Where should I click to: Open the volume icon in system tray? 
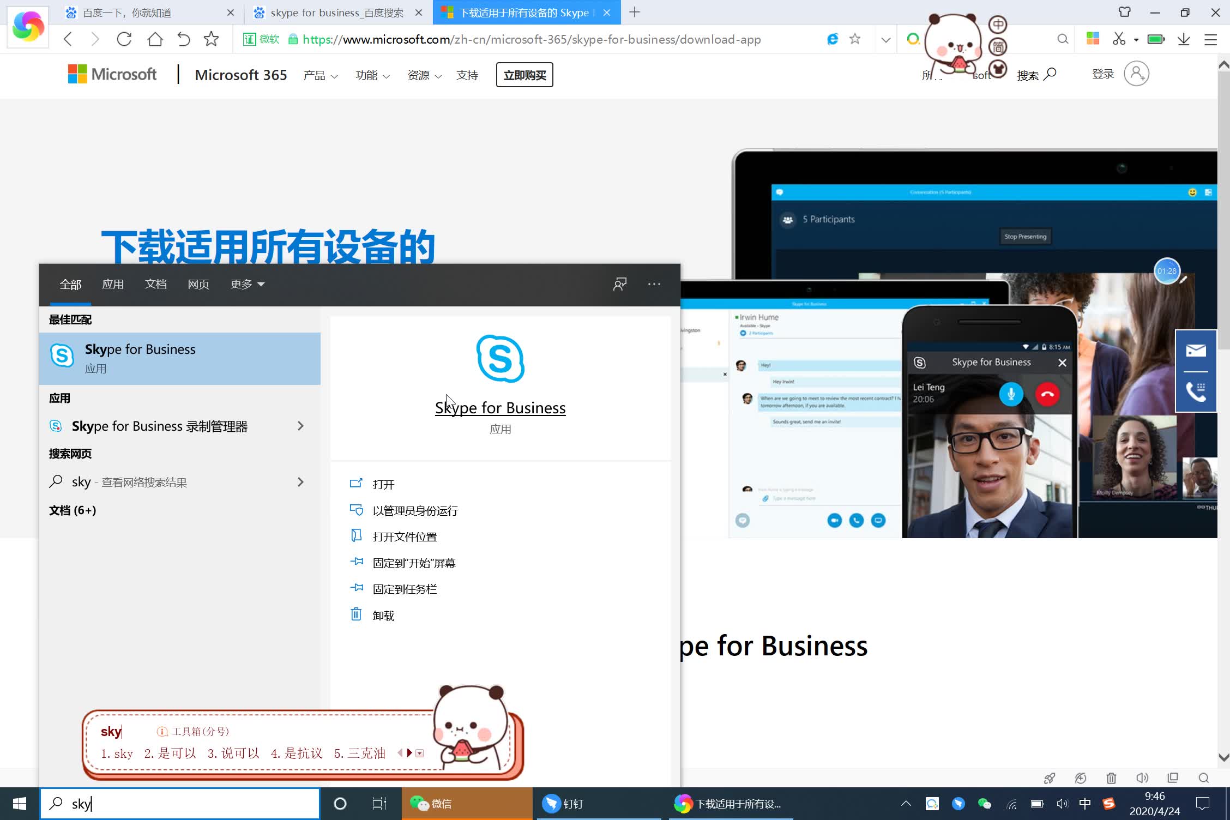(1062, 804)
